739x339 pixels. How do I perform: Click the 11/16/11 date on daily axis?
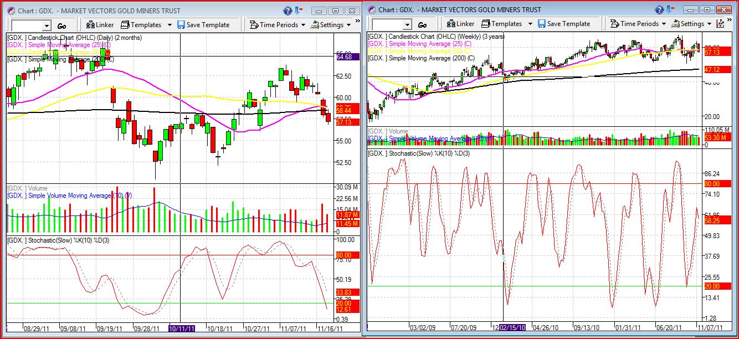[x=329, y=328]
